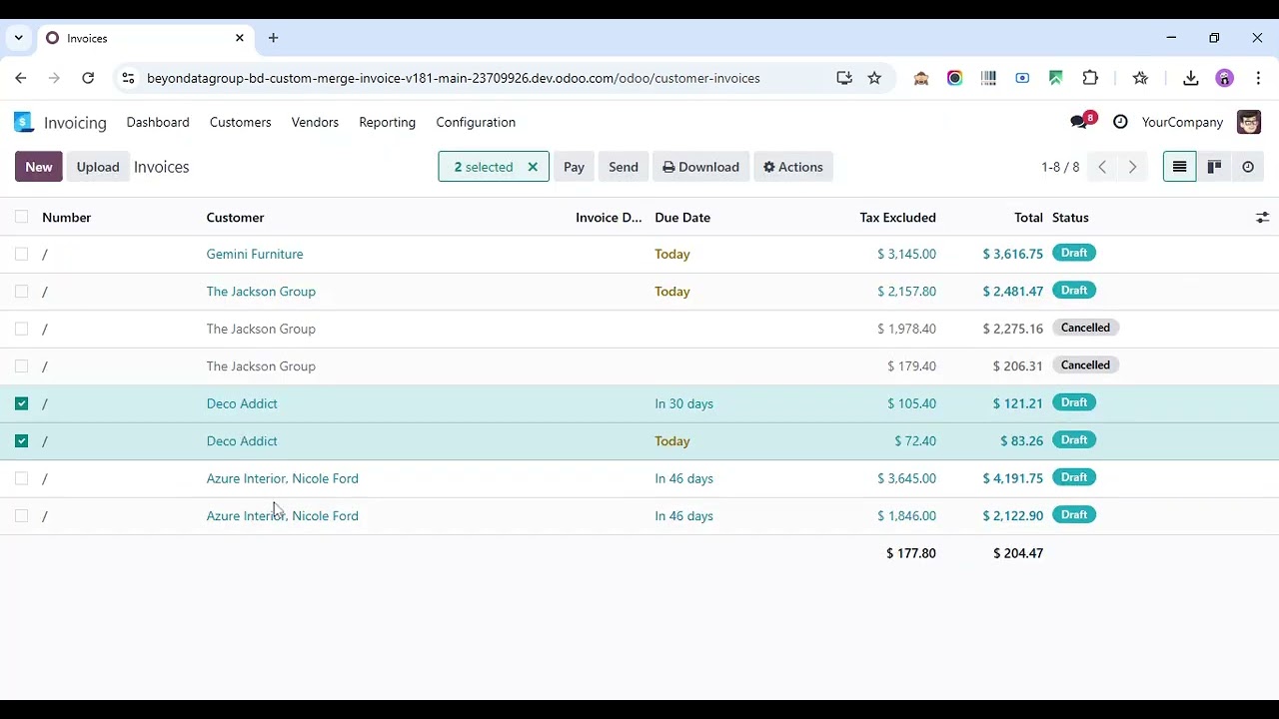This screenshot has width=1279, height=719.
Task: Open Chrome three-dot menu
Action: point(1258,78)
